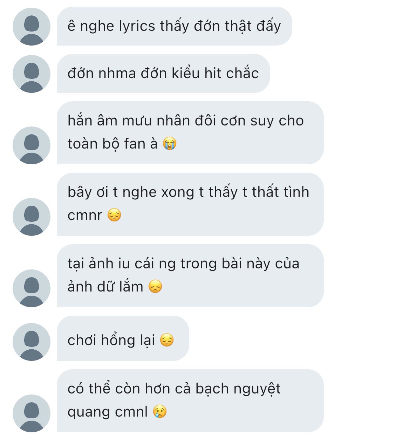Click pensive emoji after 'cmnr'
This screenshot has height=439, width=410.
[114, 215]
